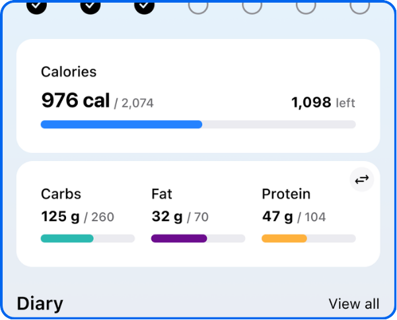Screen dimensions: 397x320
Task: Click the orange Protein progress bar
Action: pyautogui.click(x=308, y=238)
